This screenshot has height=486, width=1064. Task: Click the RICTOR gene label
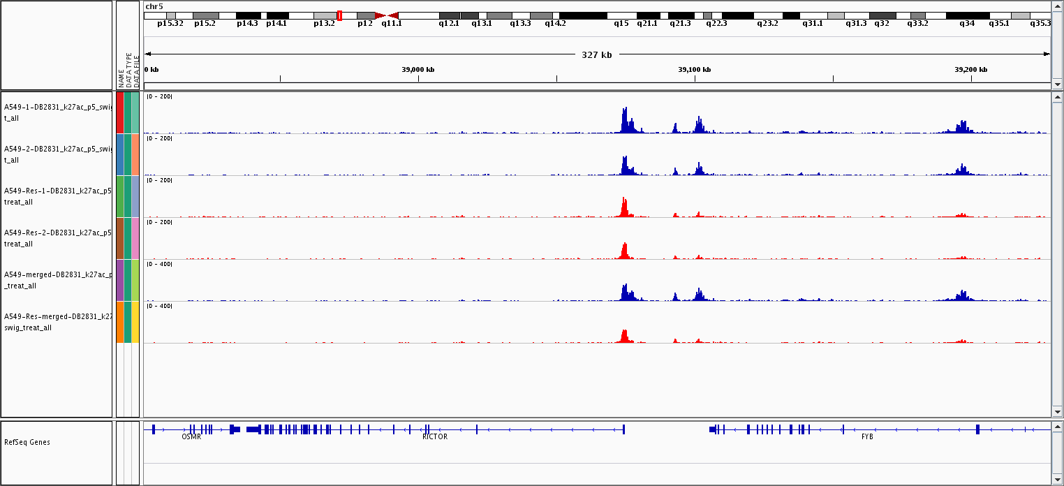(434, 436)
